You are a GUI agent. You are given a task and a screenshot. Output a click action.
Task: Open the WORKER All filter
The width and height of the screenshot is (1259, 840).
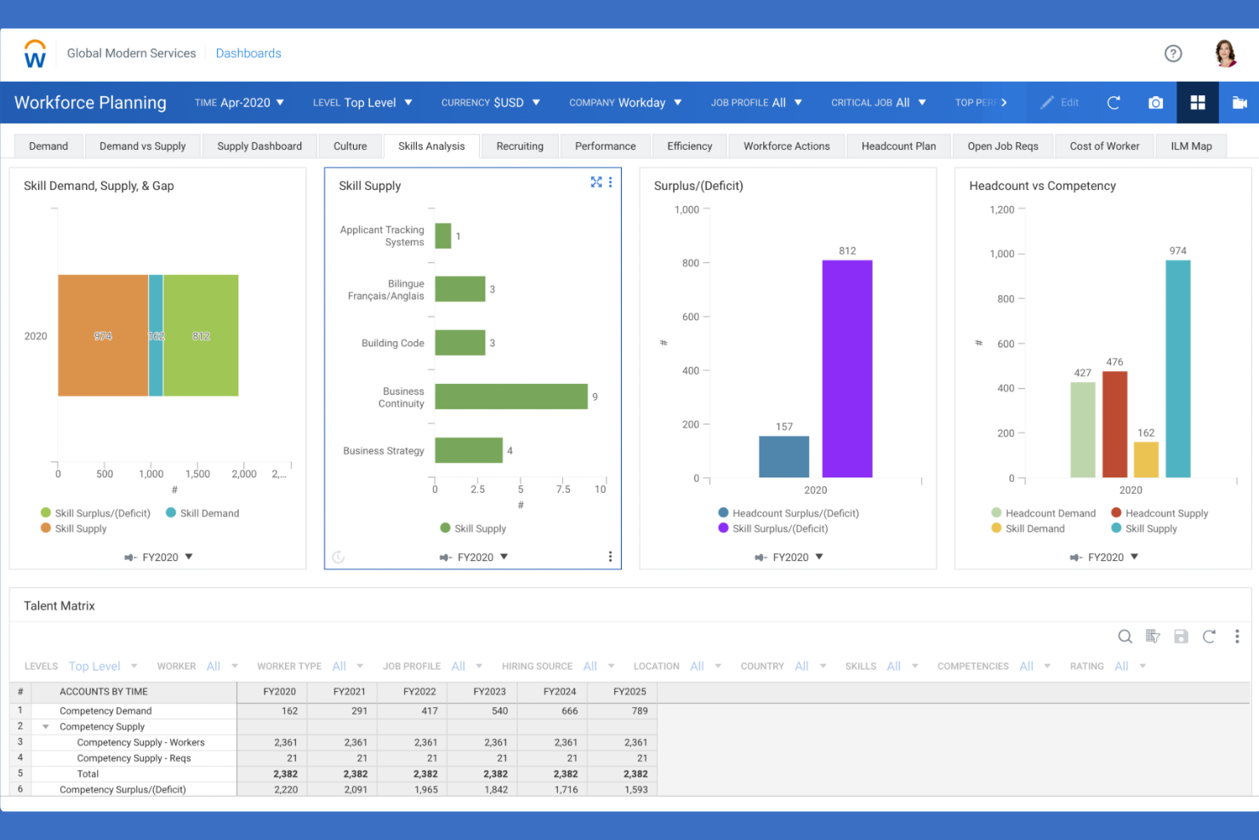tap(197, 666)
